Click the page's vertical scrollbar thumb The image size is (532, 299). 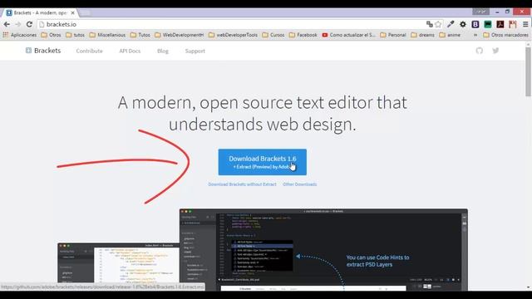click(529, 71)
